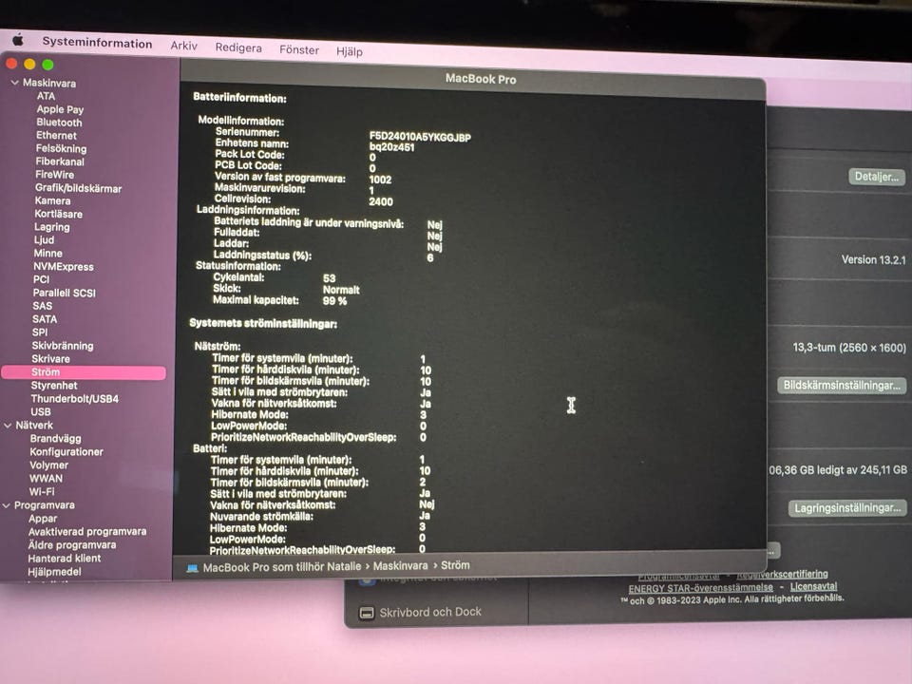Click the Maximal kapacitet value 99 %
This screenshot has height=684, width=912.
pyautogui.click(x=334, y=301)
